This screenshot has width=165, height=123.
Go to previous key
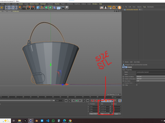70,101
